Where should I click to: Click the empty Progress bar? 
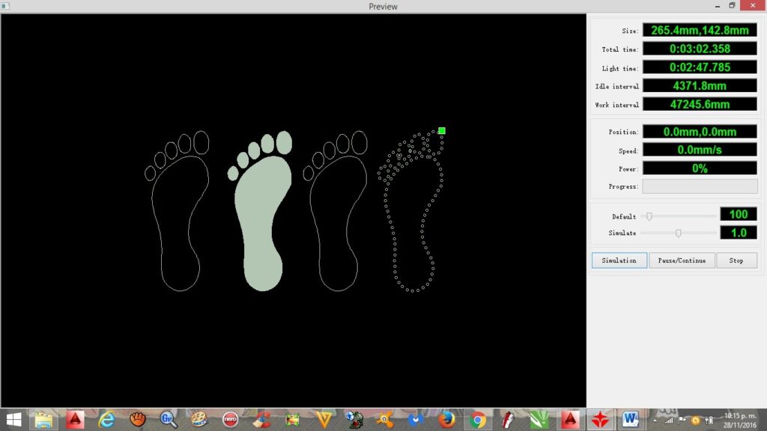[700, 186]
